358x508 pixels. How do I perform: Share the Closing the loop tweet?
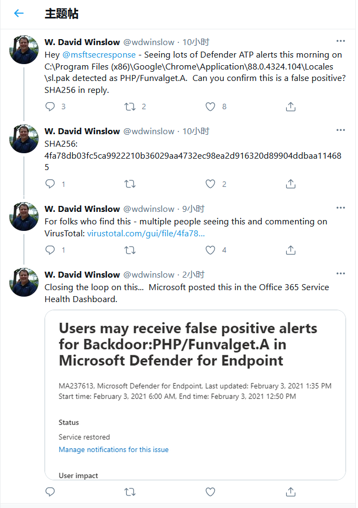[291, 492]
